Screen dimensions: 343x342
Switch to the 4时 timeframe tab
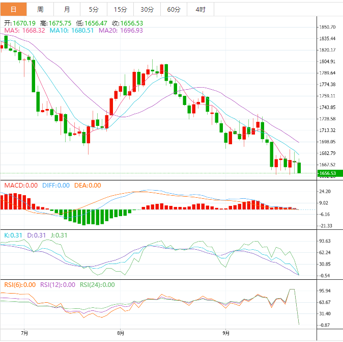pyautogui.click(x=200, y=9)
